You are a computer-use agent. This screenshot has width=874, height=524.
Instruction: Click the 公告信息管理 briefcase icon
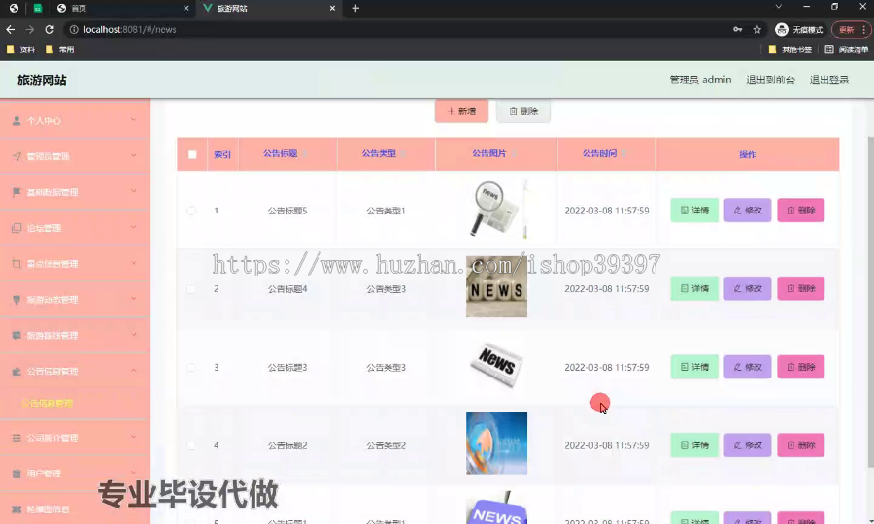(17, 371)
